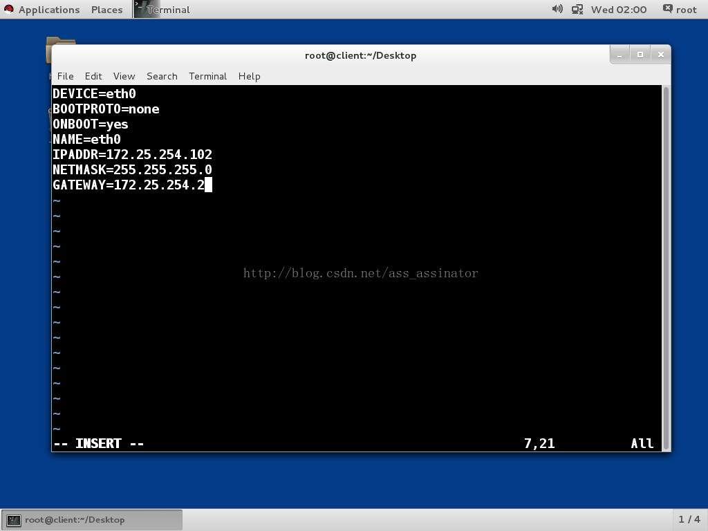The height and width of the screenshot is (531, 708).
Task: Click the BOOTPROTO=none line
Action: [x=106, y=109]
